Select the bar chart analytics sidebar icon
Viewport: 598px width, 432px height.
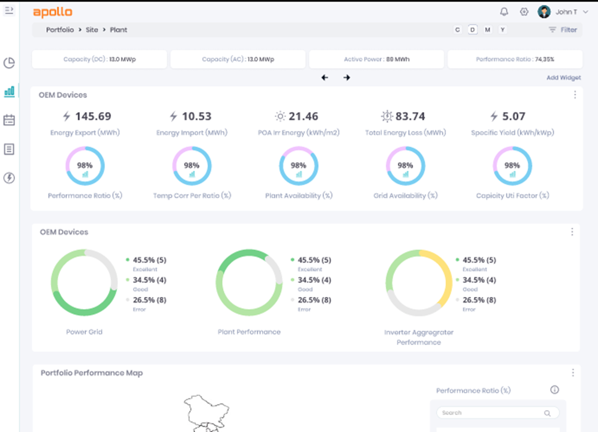(x=9, y=92)
